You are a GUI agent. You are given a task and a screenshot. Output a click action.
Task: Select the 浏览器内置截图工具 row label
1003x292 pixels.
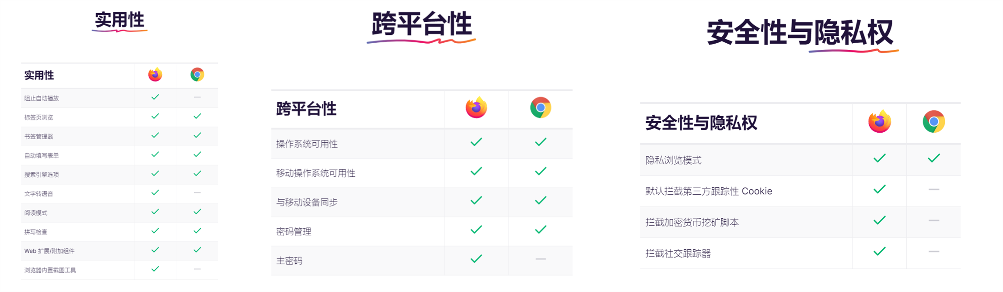50,270
